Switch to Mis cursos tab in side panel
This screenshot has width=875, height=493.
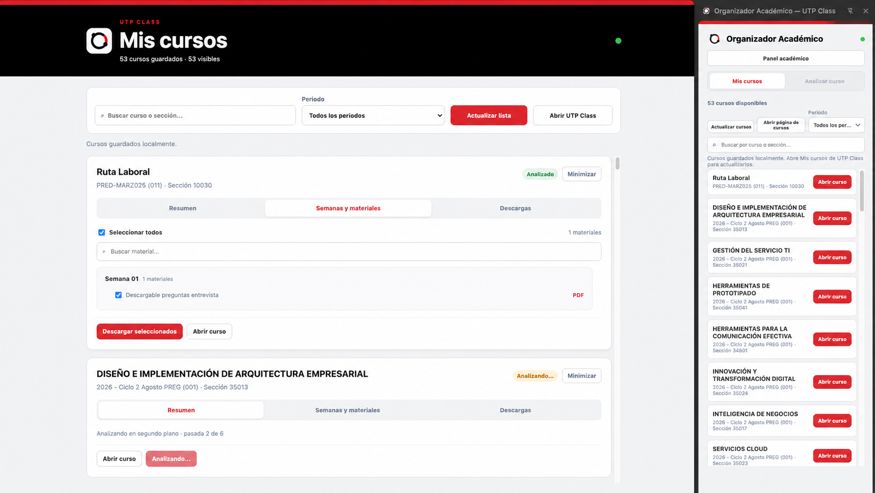click(747, 81)
